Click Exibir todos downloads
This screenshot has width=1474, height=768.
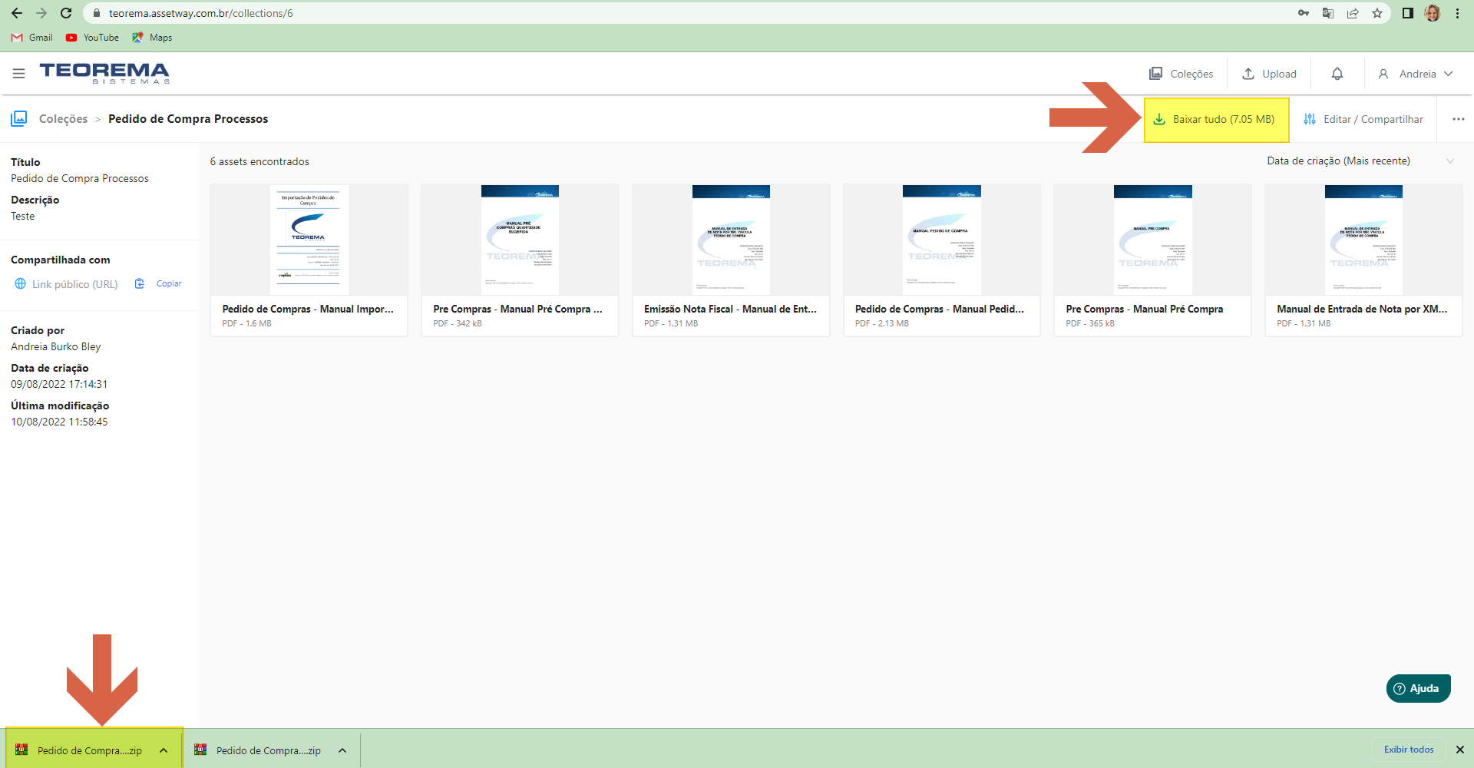[x=1409, y=750]
